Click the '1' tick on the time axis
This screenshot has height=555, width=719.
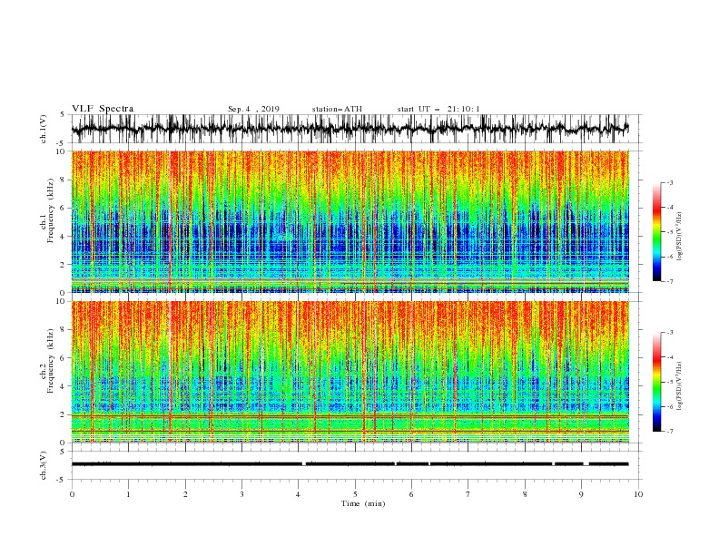click(128, 494)
